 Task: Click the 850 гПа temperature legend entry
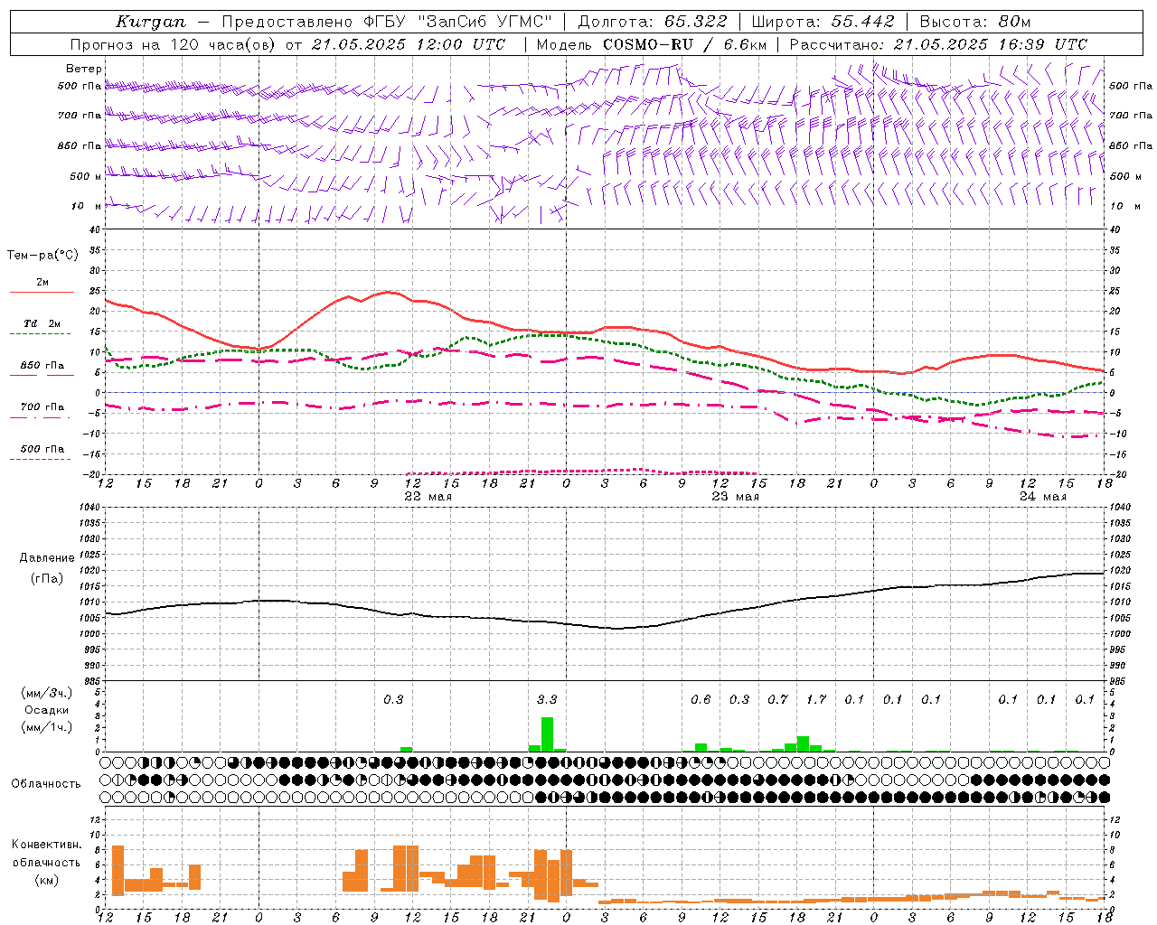[42, 366]
